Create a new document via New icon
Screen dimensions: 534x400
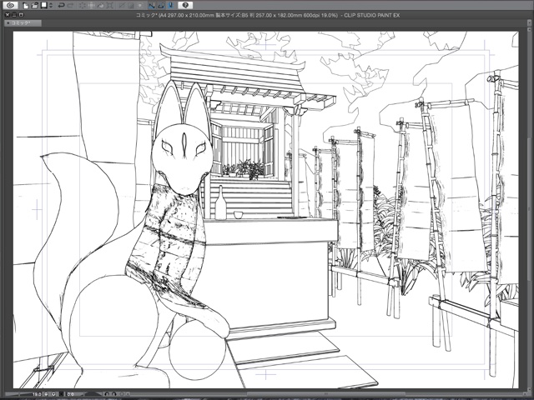26,5
